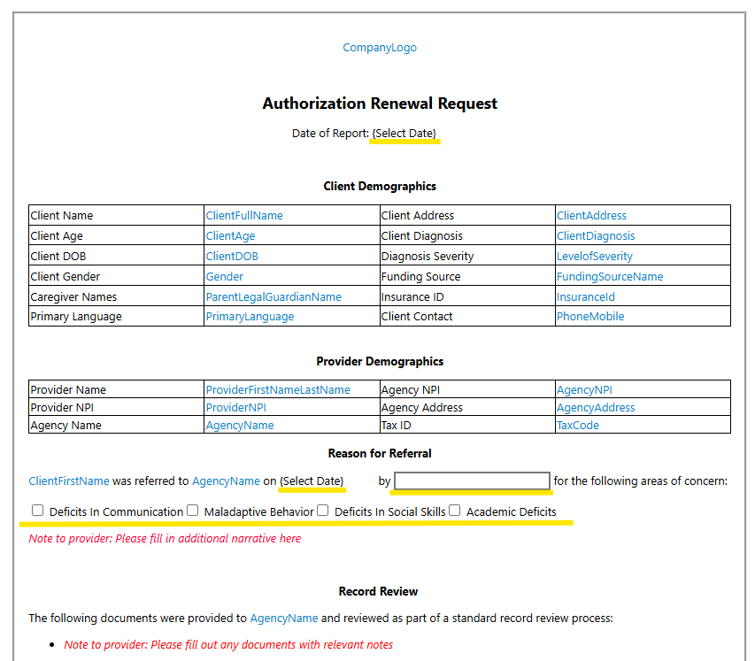The height and width of the screenshot is (661, 755).
Task: Check the Deficits In Communication checkbox
Action: click(37, 510)
